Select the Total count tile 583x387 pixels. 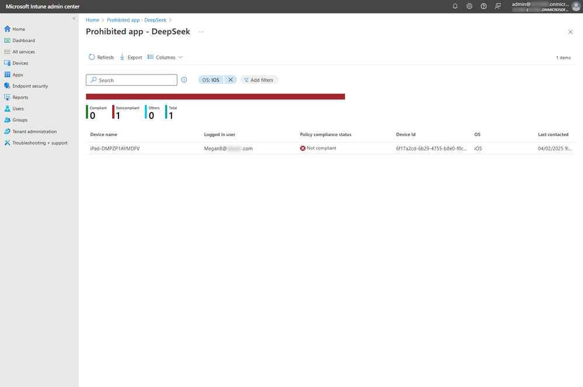tap(172, 112)
